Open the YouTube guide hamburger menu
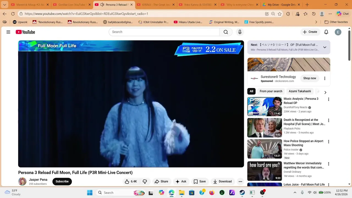 pyautogui.click(x=8, y=32)
